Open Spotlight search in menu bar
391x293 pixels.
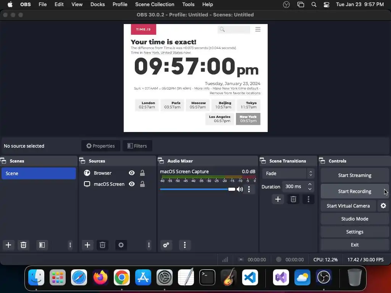[x=314, y=5]
